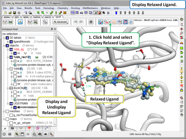This screenshot has height=139, width=186.
Task: Close the Workspace Panel
Action: (x=55, y=29)
